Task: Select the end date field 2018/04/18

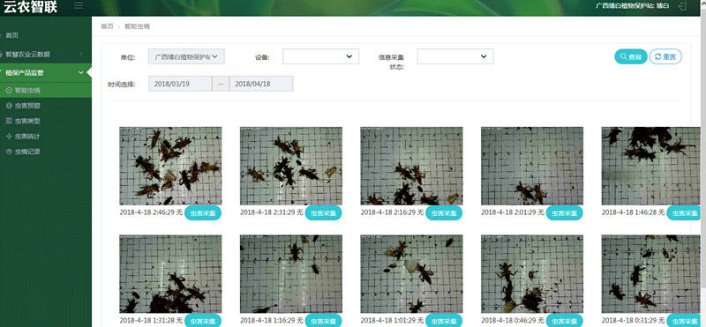Action: click(x=261, y=84)
